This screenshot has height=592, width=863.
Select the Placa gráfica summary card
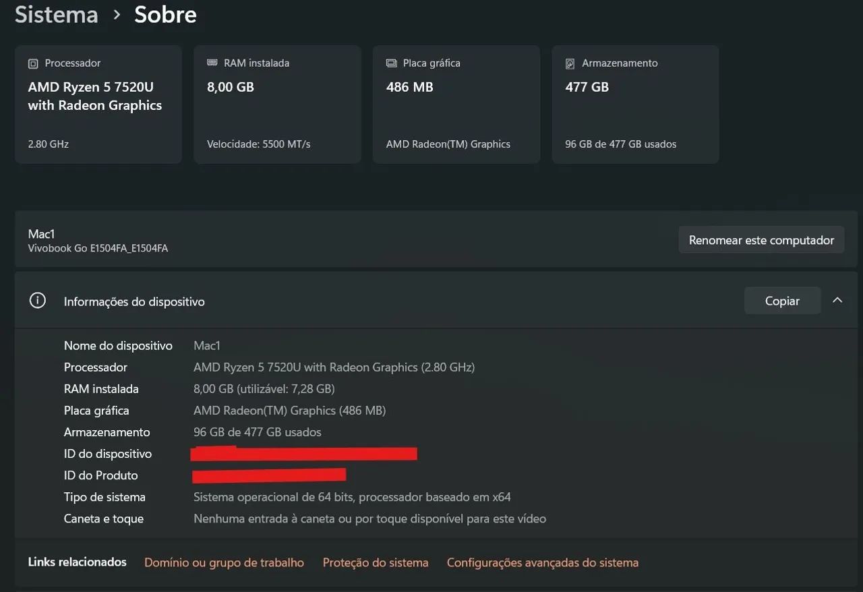pos(456,104)
